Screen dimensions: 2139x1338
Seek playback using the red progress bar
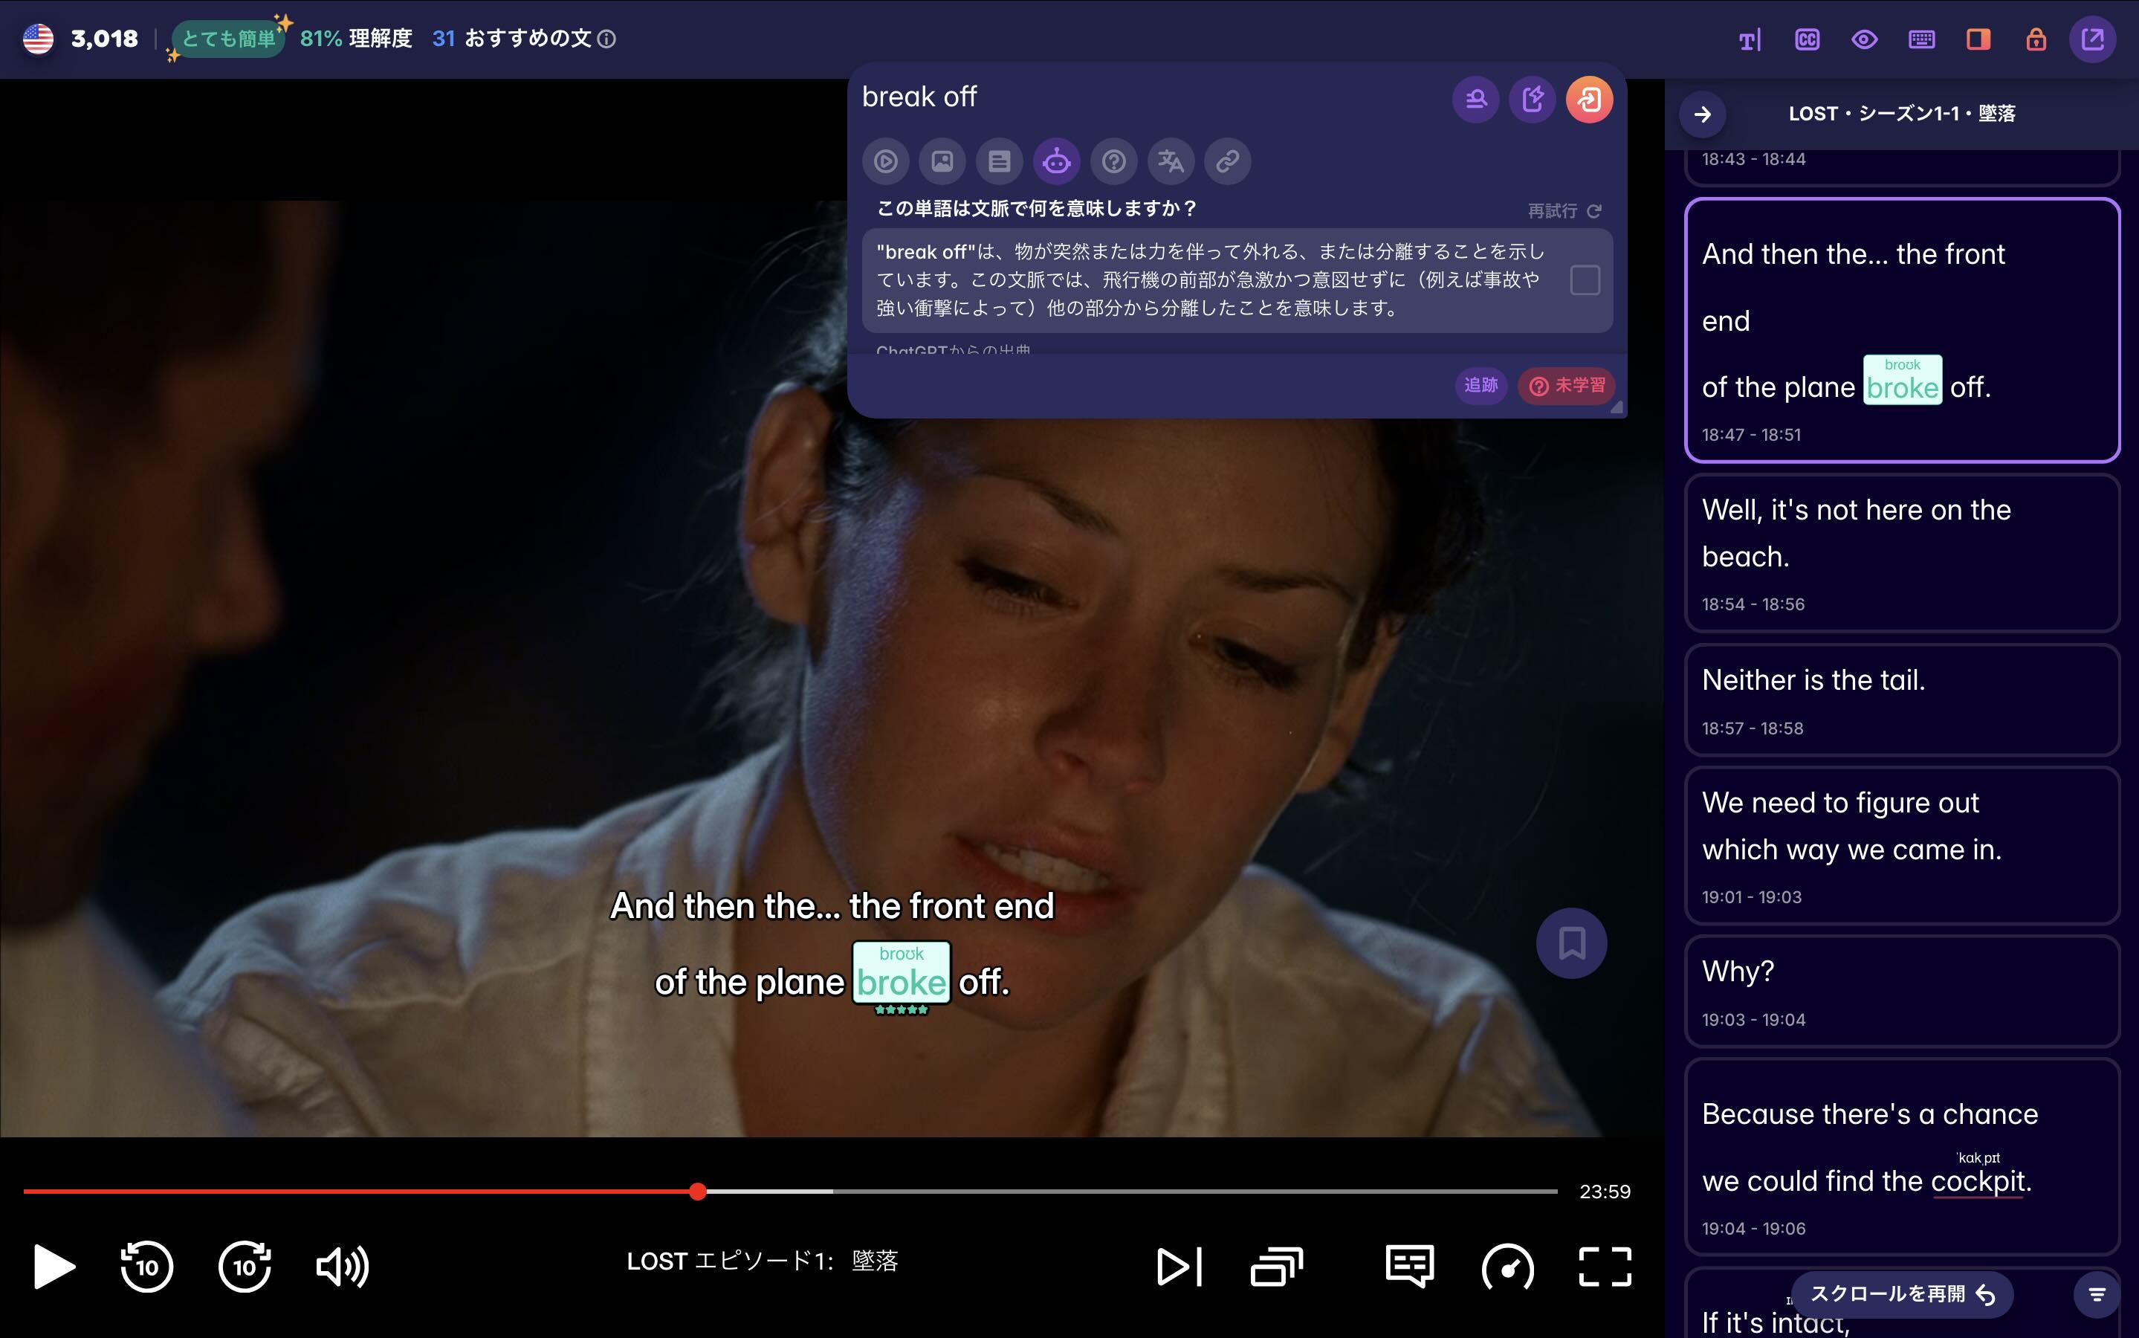[x=699, y=1191]
